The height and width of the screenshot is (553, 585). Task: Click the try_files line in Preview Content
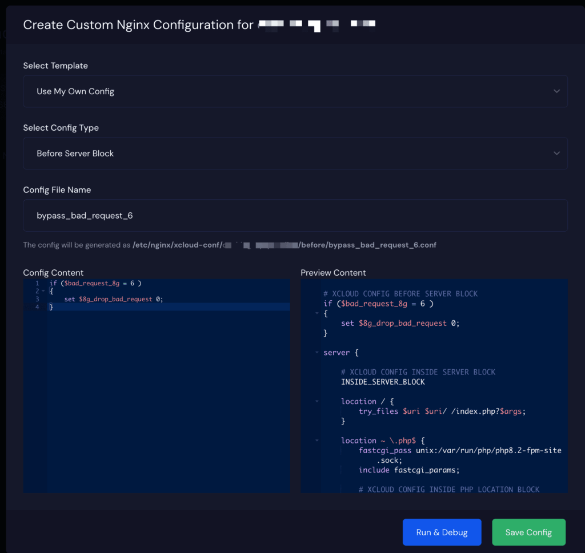(x=441, y=411)
